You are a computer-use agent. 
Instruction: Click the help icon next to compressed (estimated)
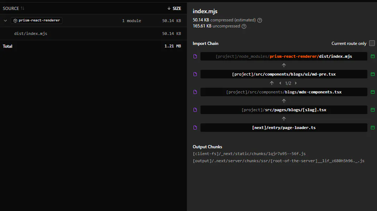tap(260, 20)
